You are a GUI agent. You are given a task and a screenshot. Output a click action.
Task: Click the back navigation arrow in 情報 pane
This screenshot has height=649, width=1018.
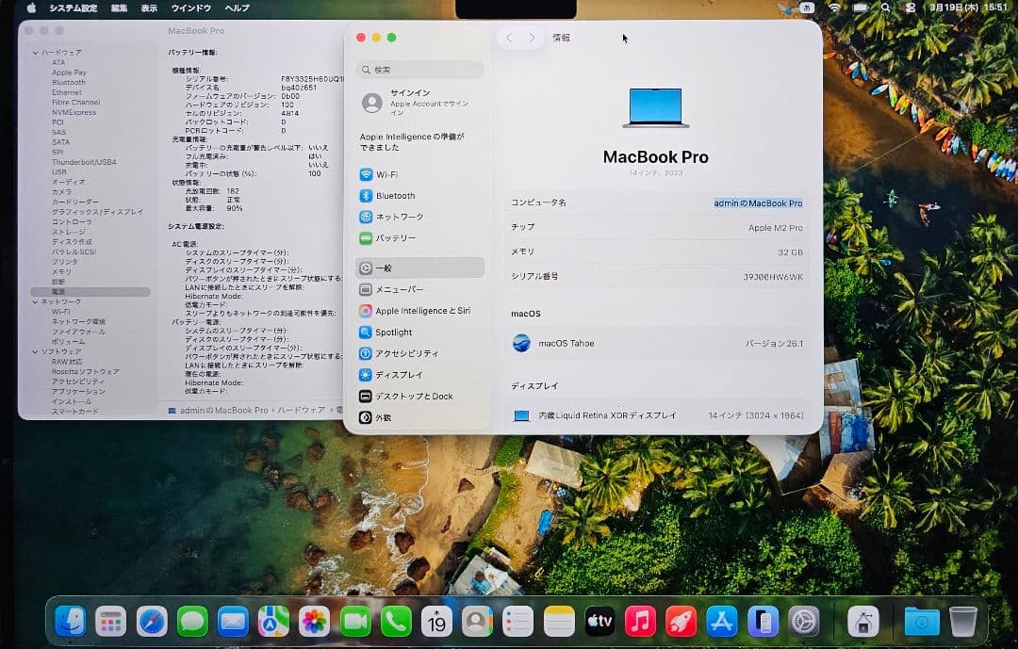click(508, 38)
